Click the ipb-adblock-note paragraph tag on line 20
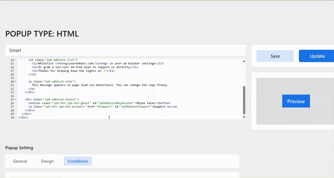 (52, 81)
